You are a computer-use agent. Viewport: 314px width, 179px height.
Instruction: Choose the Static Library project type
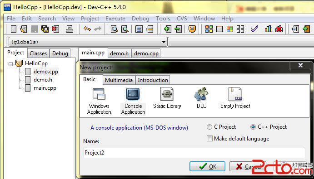pos(167,98)
